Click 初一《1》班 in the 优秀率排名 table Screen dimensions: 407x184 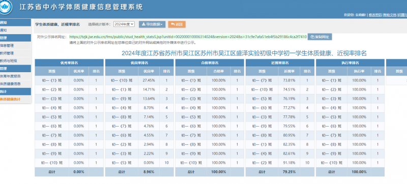click(x=52, y=81)
